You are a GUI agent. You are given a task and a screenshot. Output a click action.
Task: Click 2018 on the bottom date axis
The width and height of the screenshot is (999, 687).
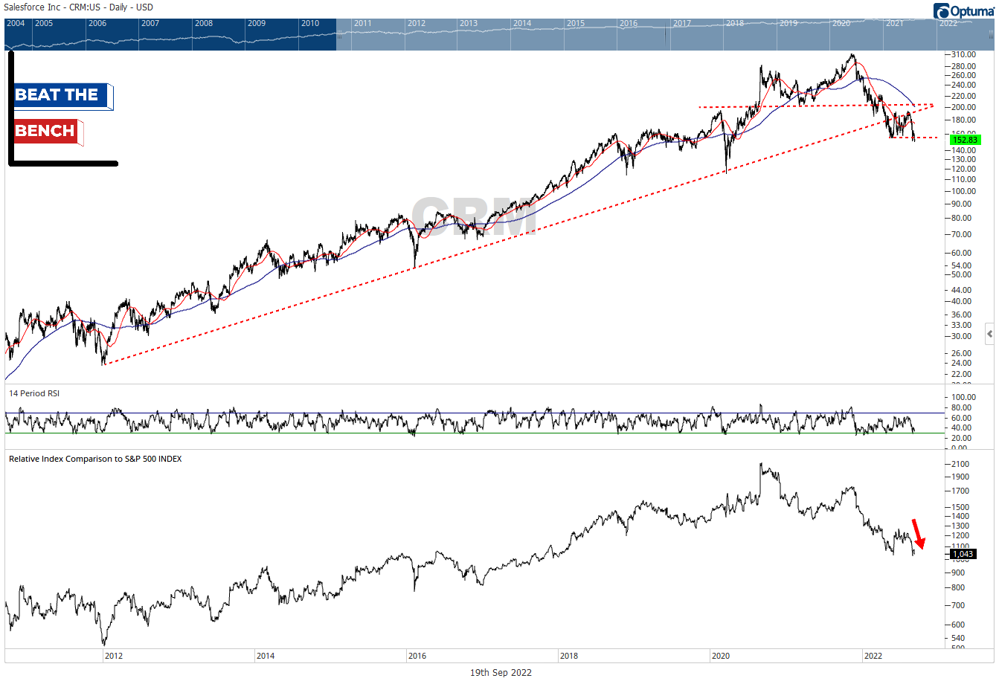(569, 656)
